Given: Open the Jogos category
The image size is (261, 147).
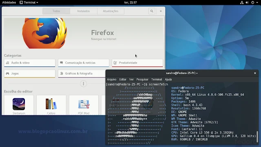Looking at the screenshot, I should 30,73.
